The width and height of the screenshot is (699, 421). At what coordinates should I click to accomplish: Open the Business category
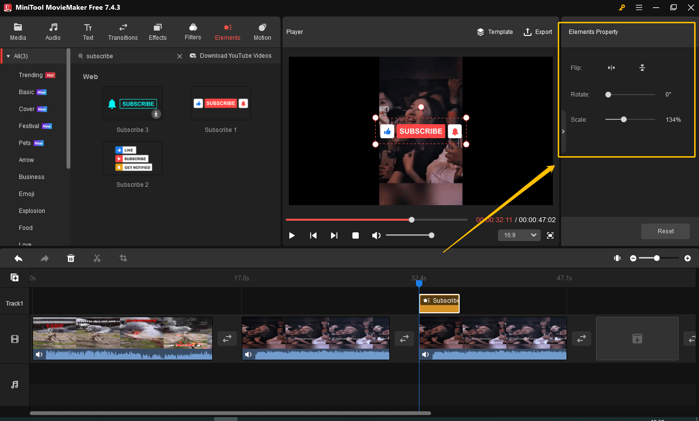tap(32, 177)
